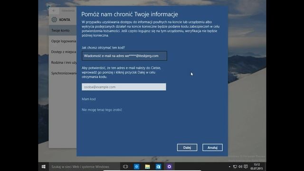Image resolution: width=304 pixels, height=171 pixels.
Task: Select 'Opcje logowania' in the Settings sidebar
Action: tap(63, 41)
